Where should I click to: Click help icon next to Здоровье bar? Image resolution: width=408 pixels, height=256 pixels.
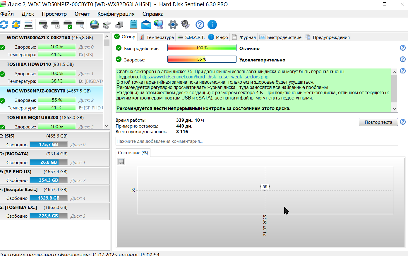click(x=403, y=59)
